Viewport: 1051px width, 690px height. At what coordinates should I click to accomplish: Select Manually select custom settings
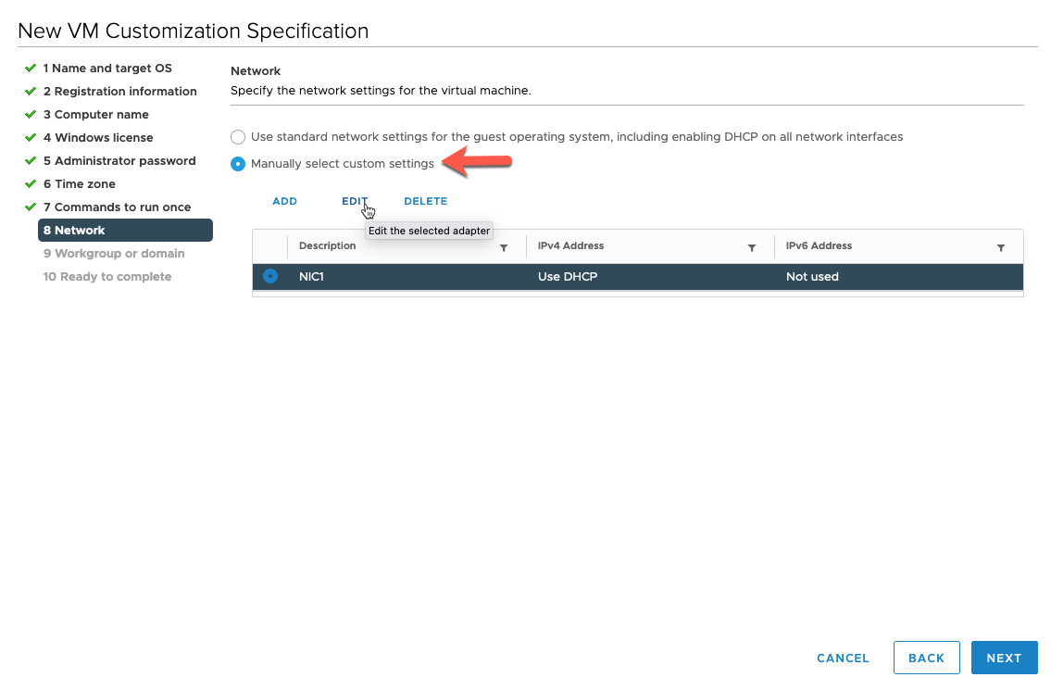238,163
